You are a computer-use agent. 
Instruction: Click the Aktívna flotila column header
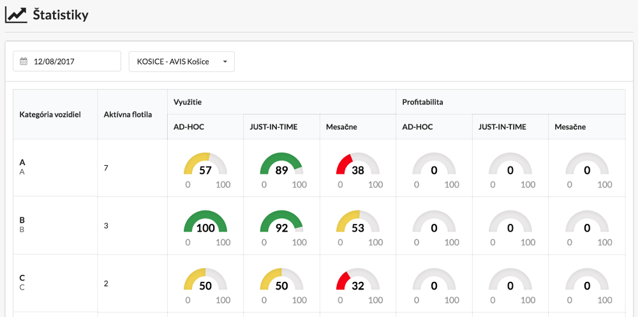[x=128, y=115]
